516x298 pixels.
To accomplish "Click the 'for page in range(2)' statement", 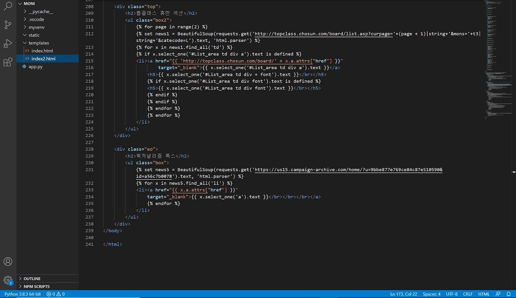I will (172, 27).
